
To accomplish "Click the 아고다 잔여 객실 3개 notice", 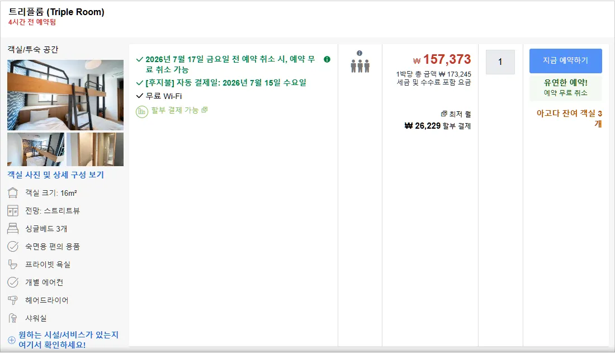I will point(569,118).
